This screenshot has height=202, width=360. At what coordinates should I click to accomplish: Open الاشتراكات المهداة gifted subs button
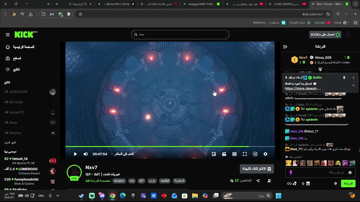pos(256,169)
